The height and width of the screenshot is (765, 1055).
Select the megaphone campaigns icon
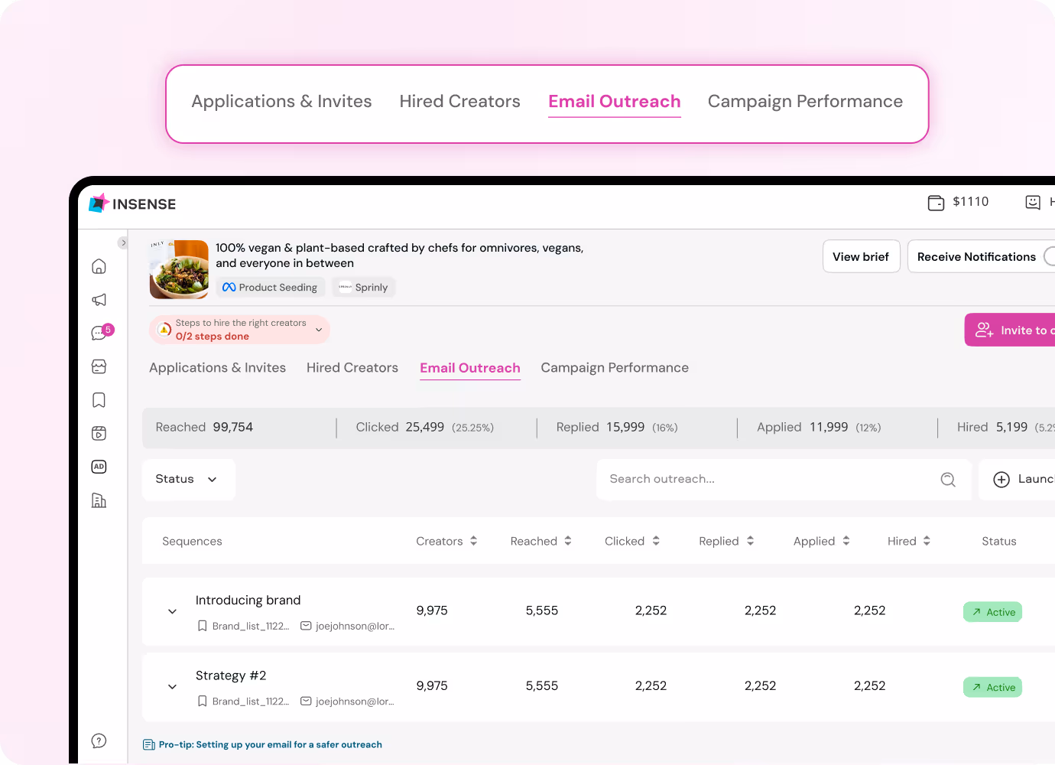pos(99,299)
